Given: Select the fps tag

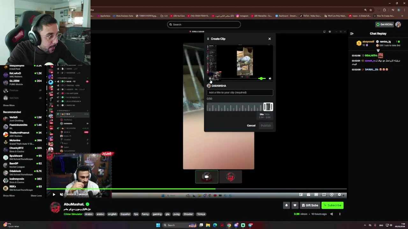Looking at the screenshot, I should pyautogui.click(x=136, y=214).
